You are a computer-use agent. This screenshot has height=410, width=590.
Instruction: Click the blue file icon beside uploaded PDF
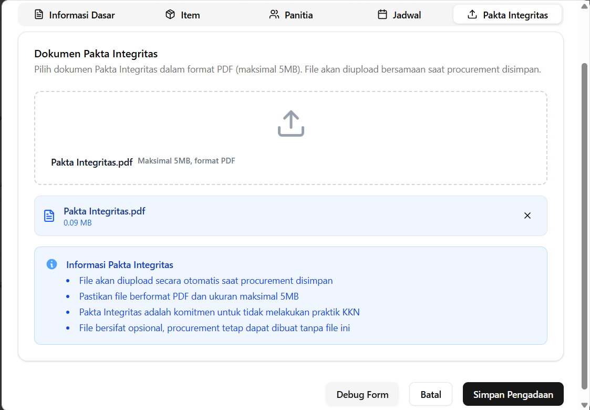tap(49, 216)
